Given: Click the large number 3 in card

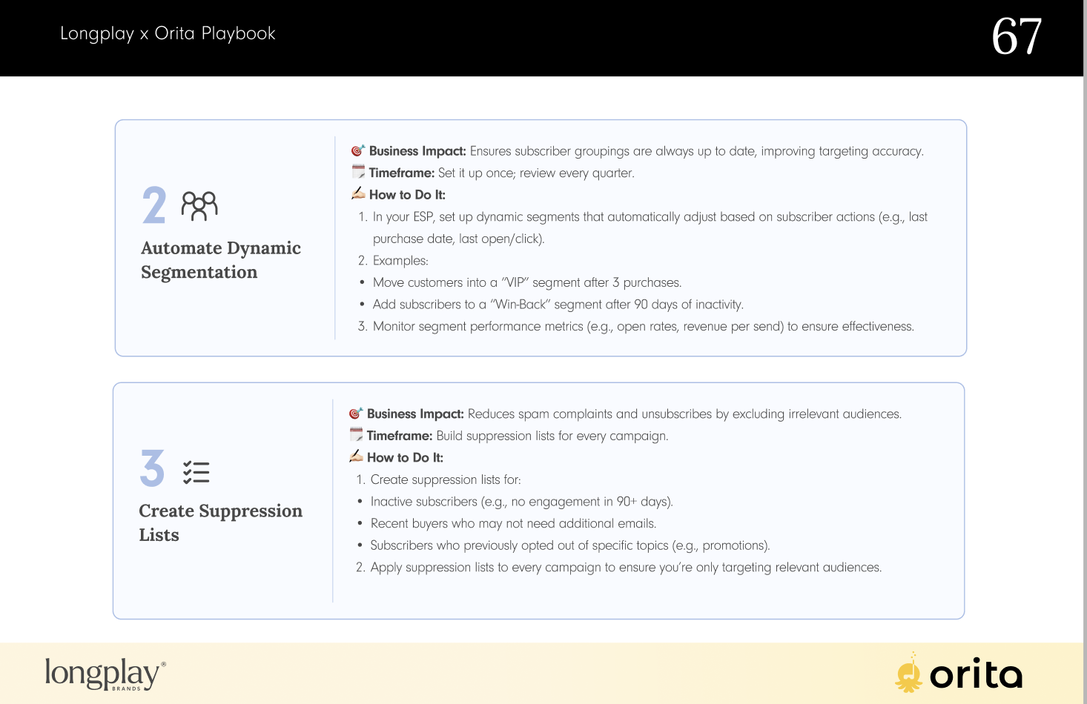Looking at the screenshot, I should click(x=152, y=468).
